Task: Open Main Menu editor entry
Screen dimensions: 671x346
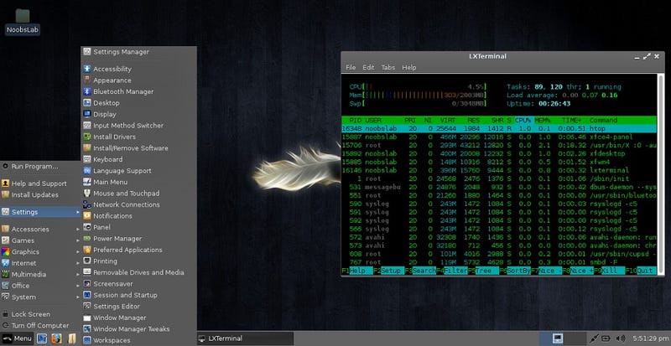Action: pyautogui.click(x=138, y=182)
